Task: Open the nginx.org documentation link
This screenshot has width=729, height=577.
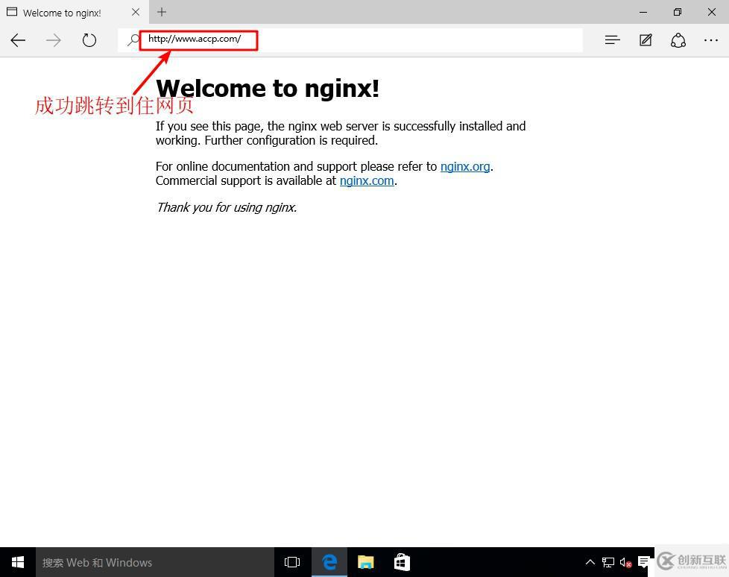Action: pyautogui.click(x=465, y=166)
